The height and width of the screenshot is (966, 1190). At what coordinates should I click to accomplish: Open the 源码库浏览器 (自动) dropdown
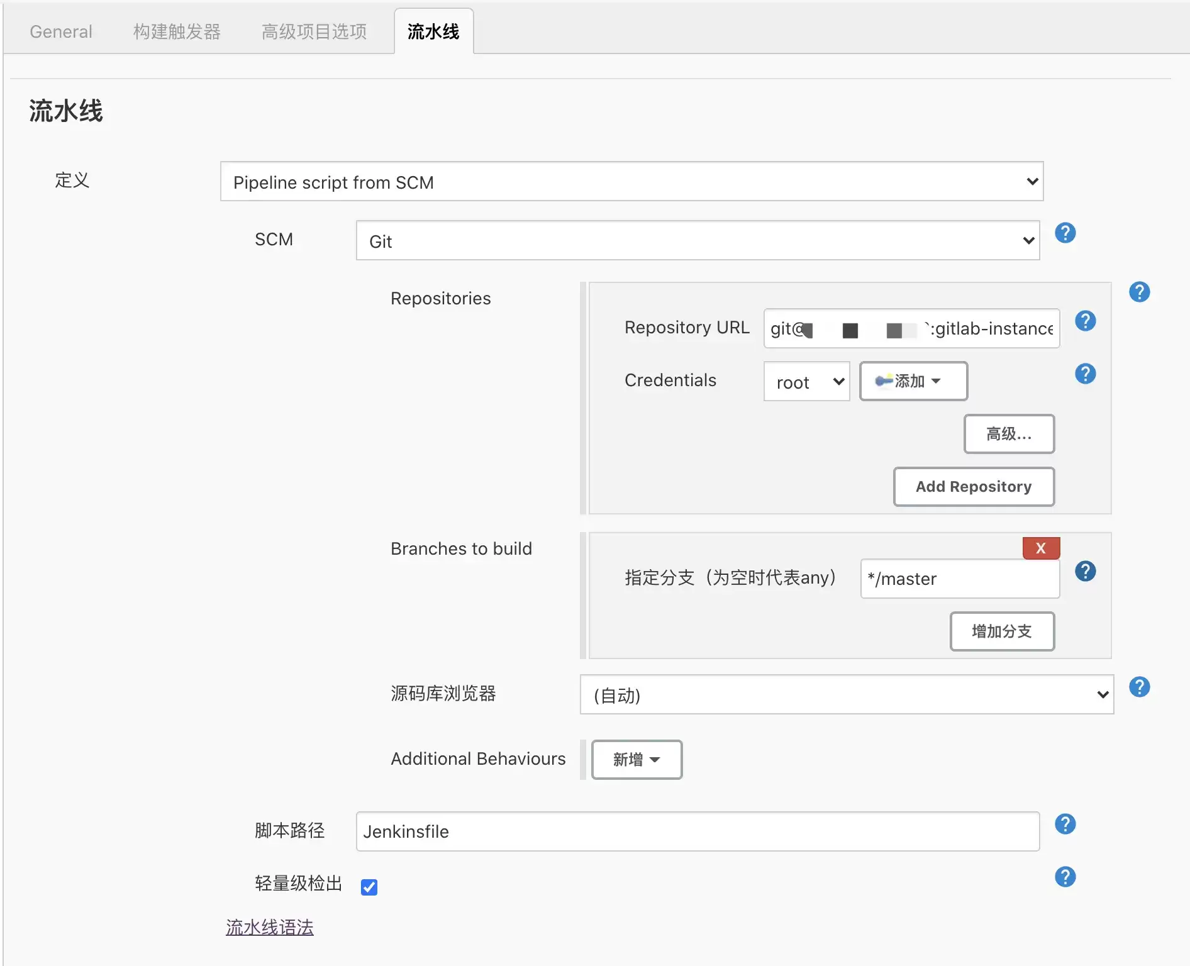847,695
